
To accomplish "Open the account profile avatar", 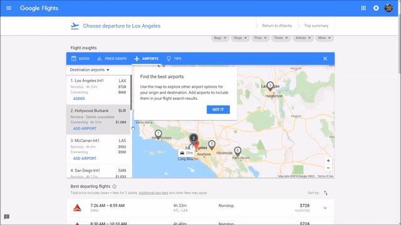I will 388,8.
